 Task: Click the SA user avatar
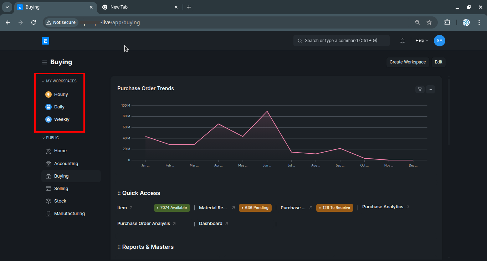439,41
